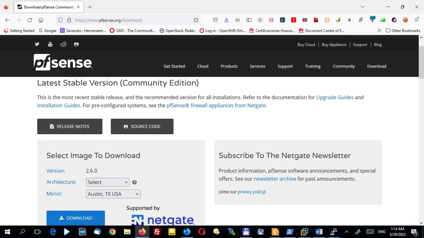Image resolution: width=424 pixels, height=238 pixels.
Task: Open the Windows Start menu
Action: pos(7,232)
